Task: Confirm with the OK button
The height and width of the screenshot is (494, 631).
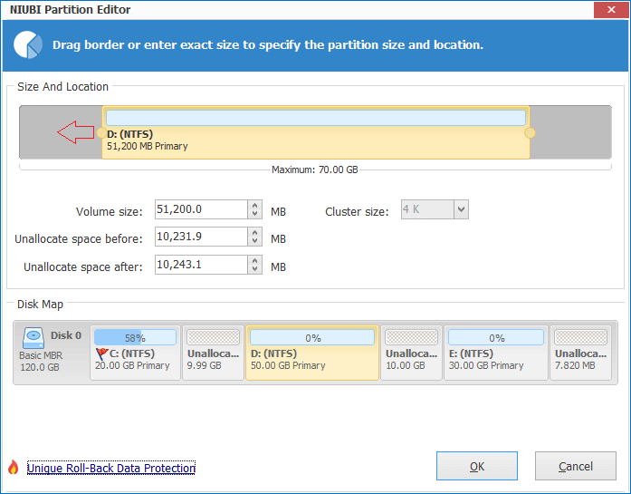Action: point(477,466)
